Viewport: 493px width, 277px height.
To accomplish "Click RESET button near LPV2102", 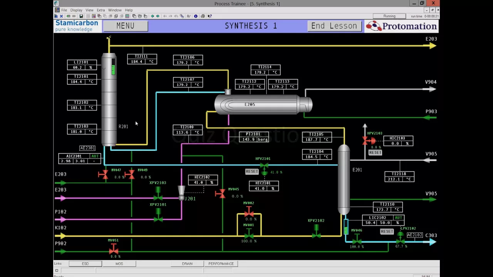I will point(387,232).
